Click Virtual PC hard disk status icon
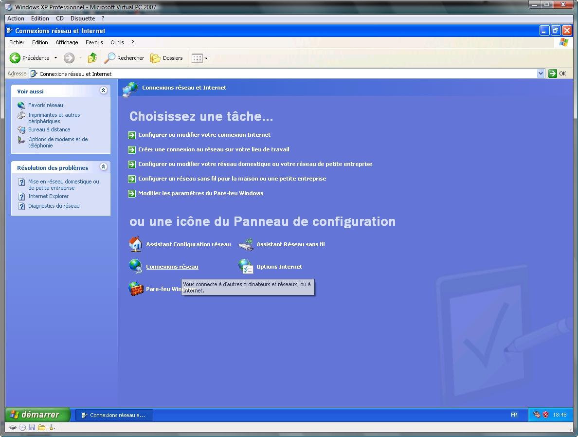The width and height of the screenshot is (578, 437). click(x=13, y=427)
